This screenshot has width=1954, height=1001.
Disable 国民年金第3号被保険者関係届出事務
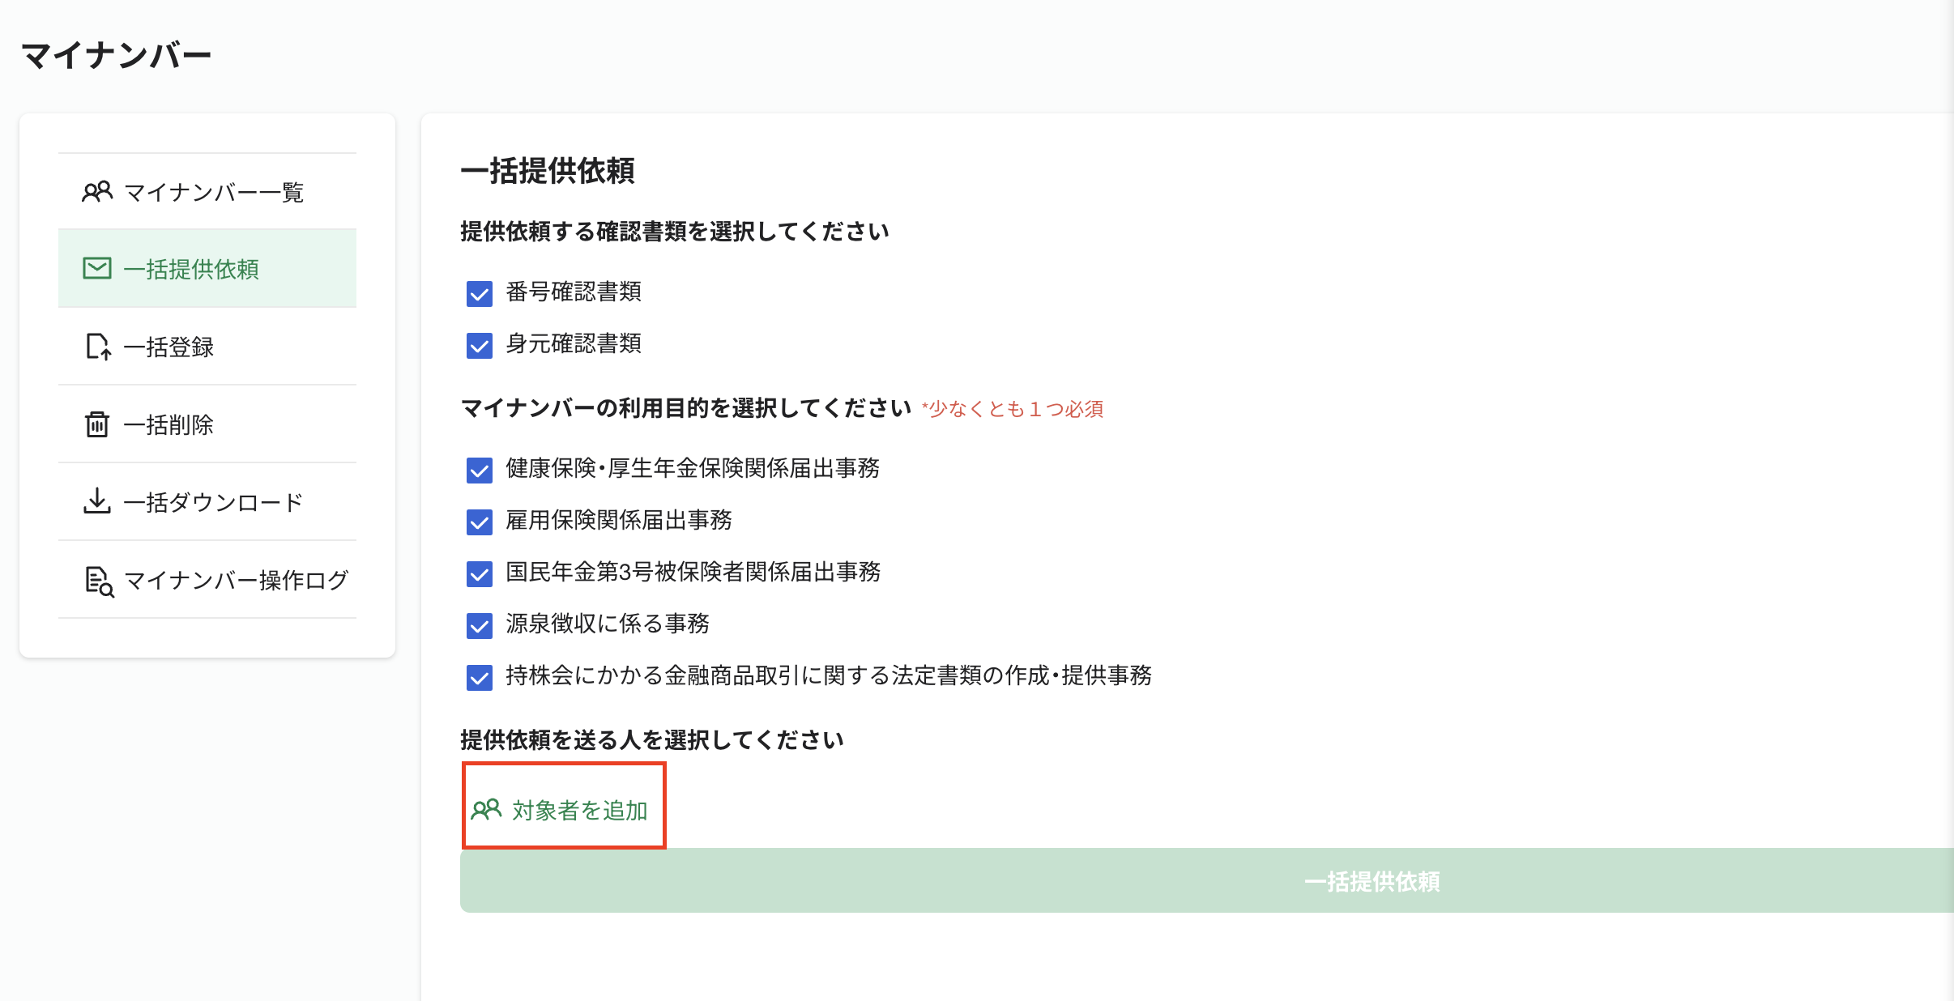coord(478,573)
